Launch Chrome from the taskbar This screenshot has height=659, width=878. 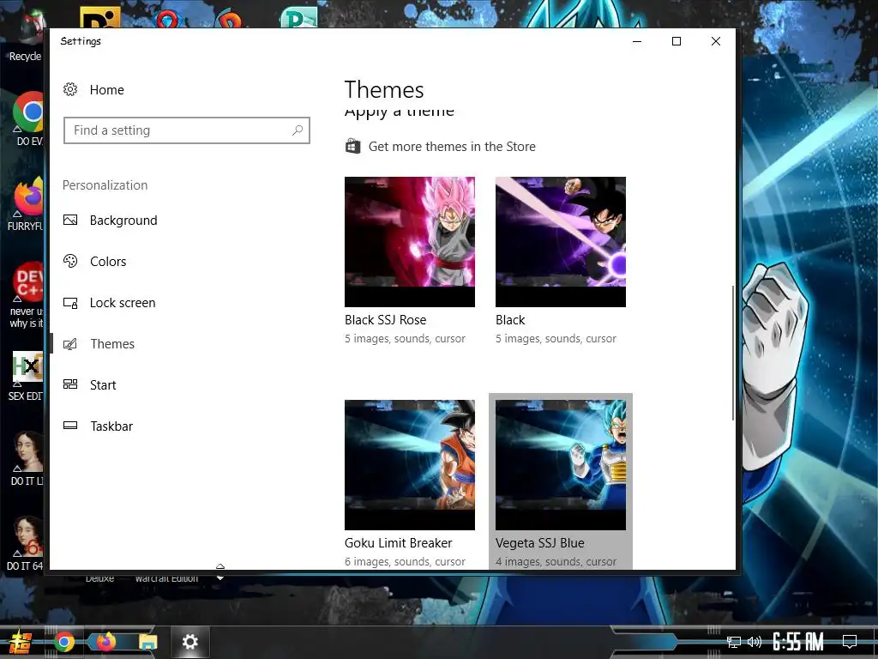click(63, 642)
